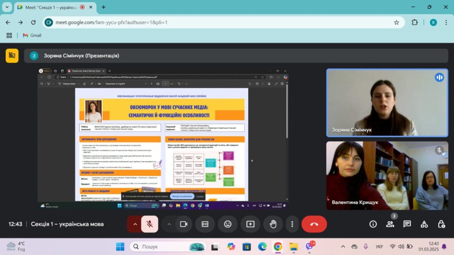The height and width of the screenshot is (255, 454).
Task: Click the present screen icon
Action: pos(250,224)
